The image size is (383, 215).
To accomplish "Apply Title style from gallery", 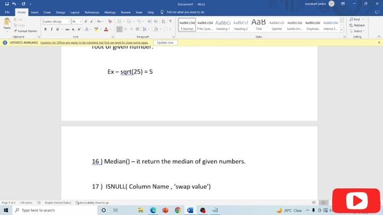I will (x=259, y=25).
